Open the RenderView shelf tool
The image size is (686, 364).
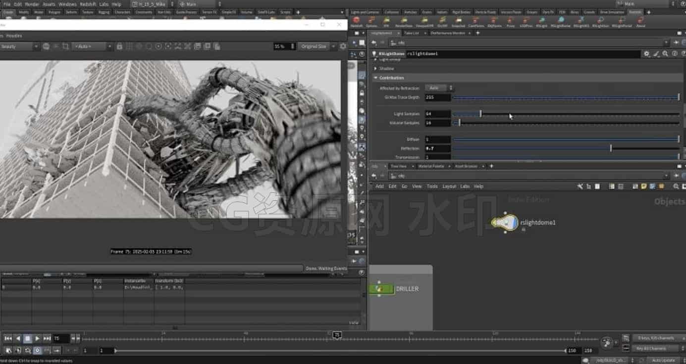point(404,21)
